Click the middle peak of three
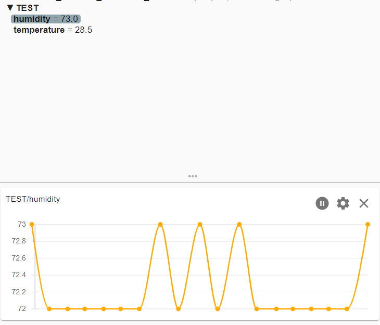This screenshot has height=325, width=380. click(x=200, y=225)
